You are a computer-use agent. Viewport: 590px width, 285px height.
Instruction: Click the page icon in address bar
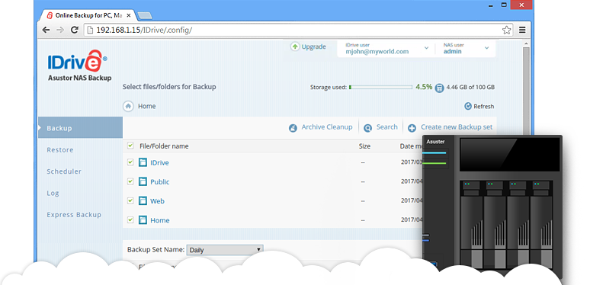90,30
